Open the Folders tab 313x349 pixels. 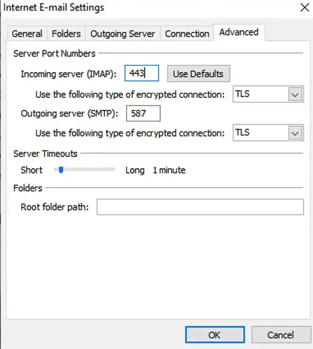(66, 34)
